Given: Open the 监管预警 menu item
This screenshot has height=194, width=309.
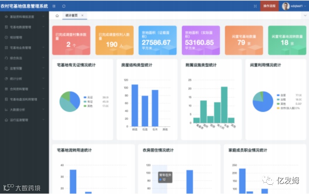Looking at the screenshot, I should click(x=24, y=68).
